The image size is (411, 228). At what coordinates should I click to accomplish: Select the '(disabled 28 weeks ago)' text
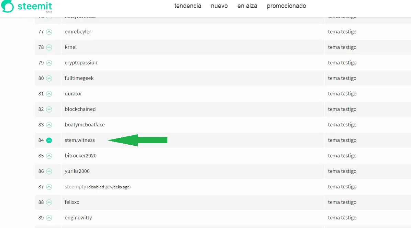click(x=109, y=187)
